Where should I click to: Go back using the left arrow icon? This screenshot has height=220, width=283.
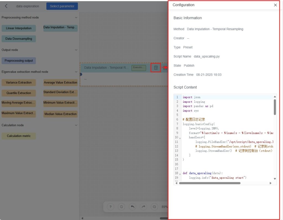6,6
